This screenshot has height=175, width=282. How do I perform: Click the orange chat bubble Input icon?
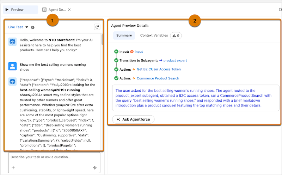pos(132,52)
